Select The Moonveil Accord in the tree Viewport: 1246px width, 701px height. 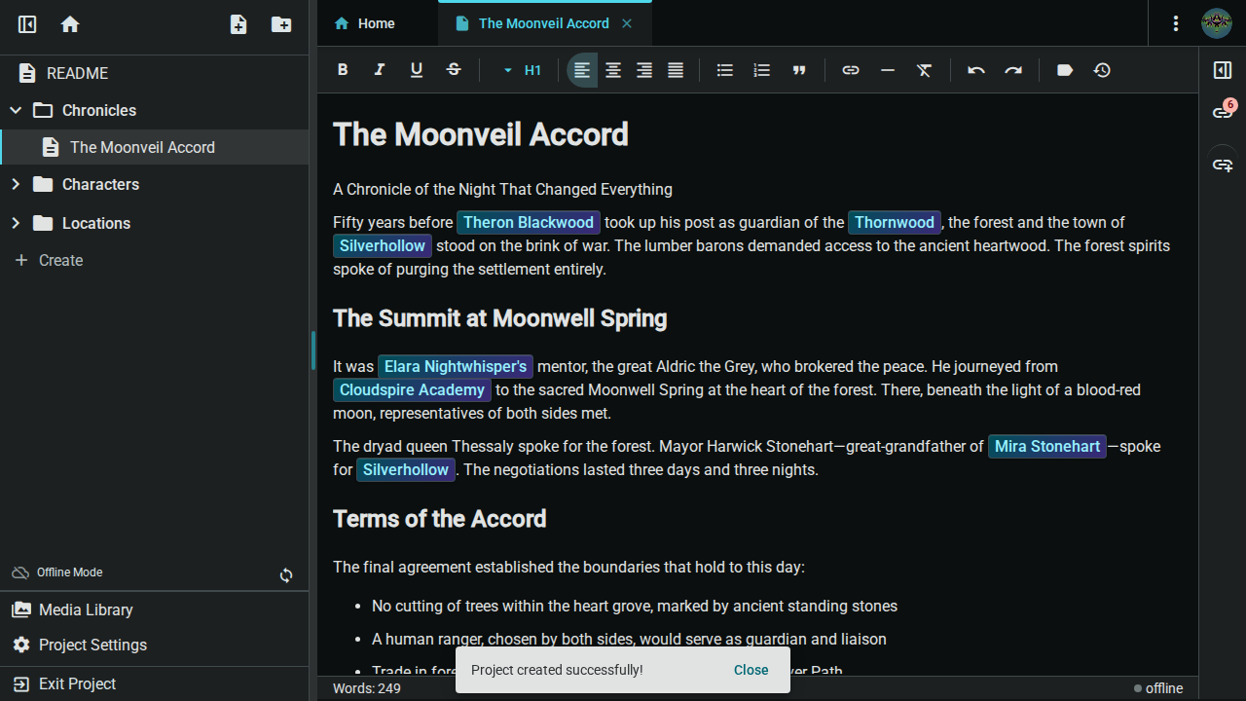142,147
